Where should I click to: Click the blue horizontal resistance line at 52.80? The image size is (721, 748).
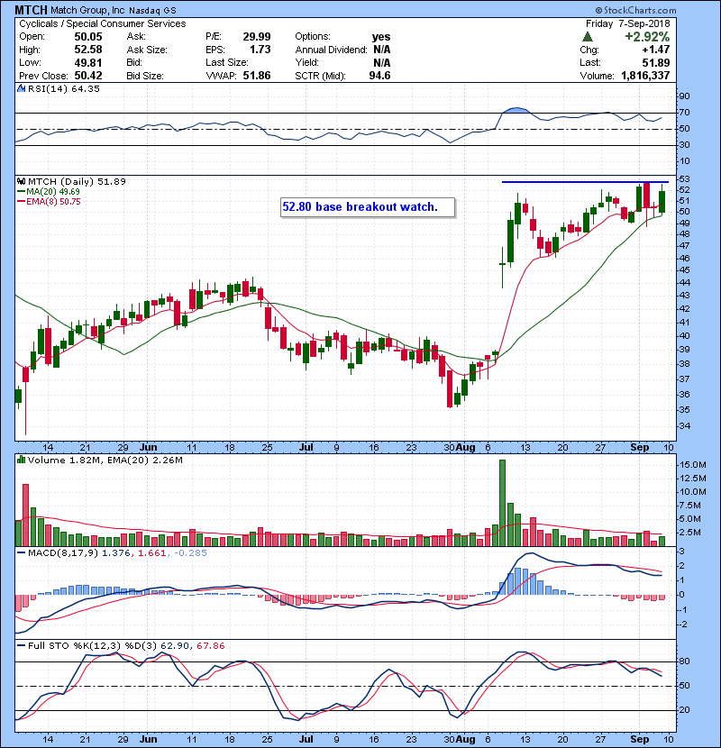click(585, 182)
